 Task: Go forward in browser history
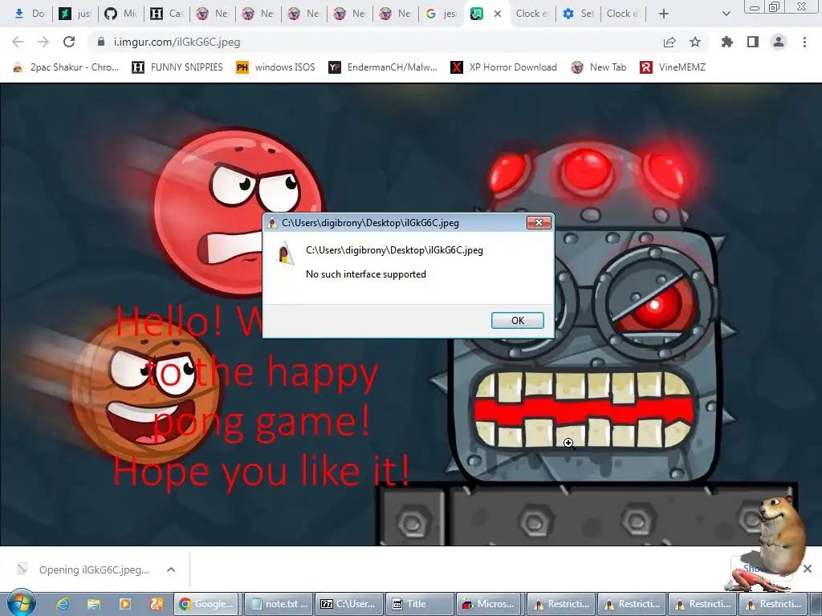[x=43, y=42]
